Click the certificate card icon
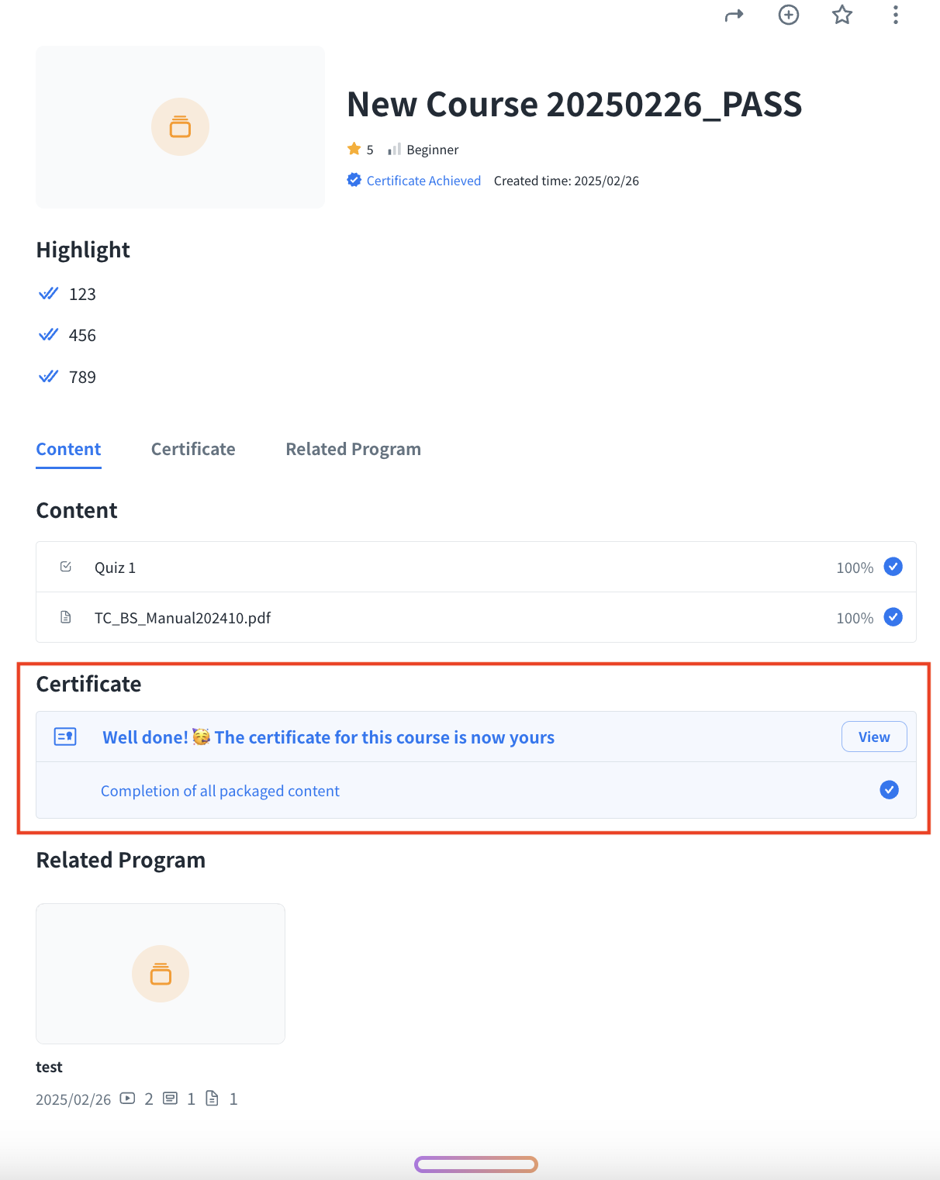 point(65,737)
